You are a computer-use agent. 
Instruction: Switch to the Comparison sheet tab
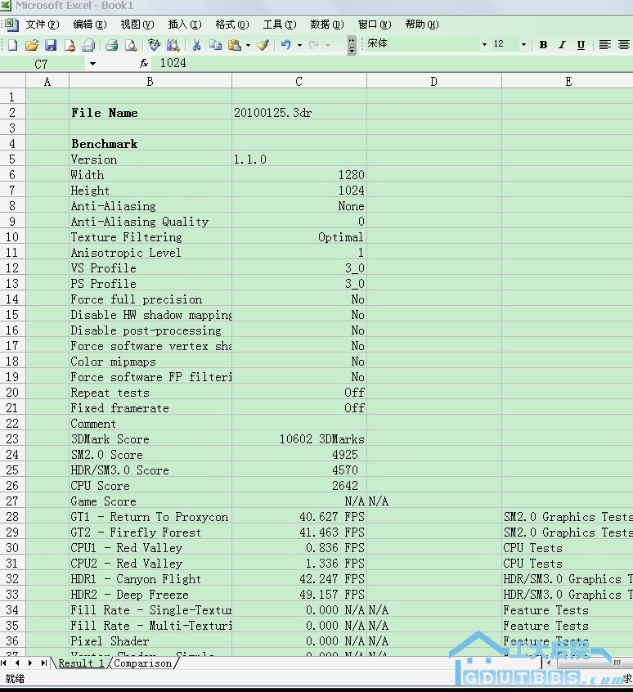click(143, 663)
